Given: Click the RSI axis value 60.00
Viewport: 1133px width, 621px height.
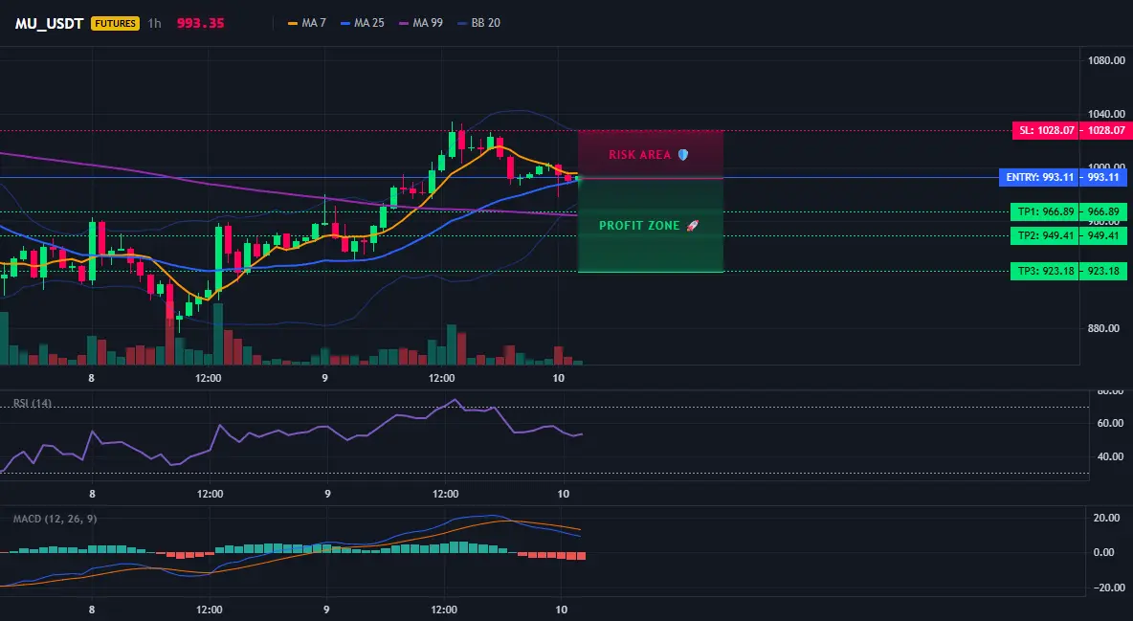Looking at the screenshot, I should [1109, 423].
